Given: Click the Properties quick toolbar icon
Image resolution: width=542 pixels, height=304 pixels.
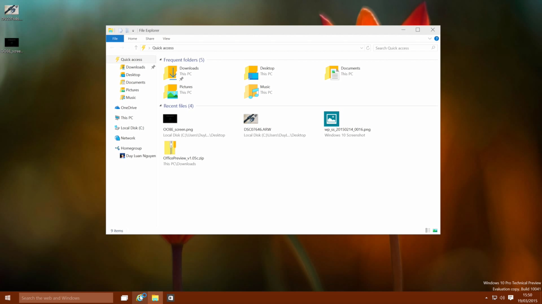Looking at the screenshot, I should tap(120, 30).
